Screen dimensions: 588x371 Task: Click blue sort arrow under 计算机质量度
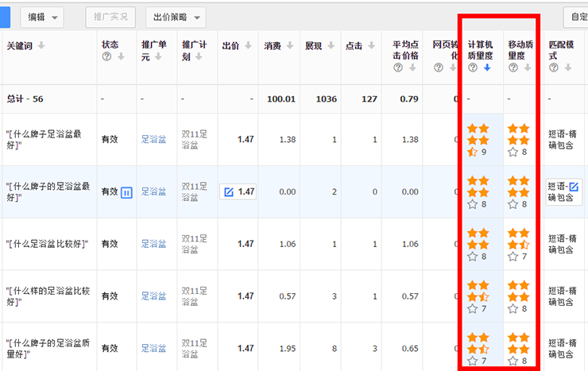pyautogui.click(x=487, y=68)
